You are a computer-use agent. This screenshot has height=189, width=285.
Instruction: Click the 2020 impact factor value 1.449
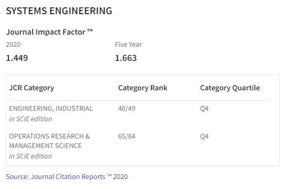point(17,58)
